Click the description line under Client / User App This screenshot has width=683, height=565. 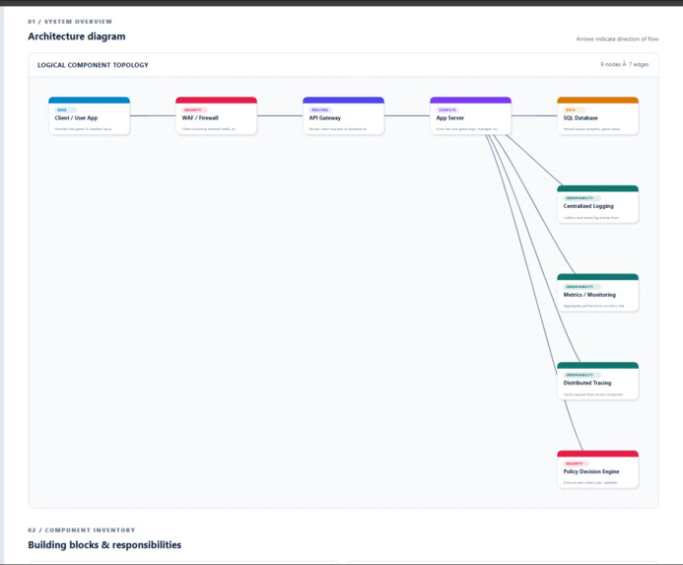coord(83,129)
